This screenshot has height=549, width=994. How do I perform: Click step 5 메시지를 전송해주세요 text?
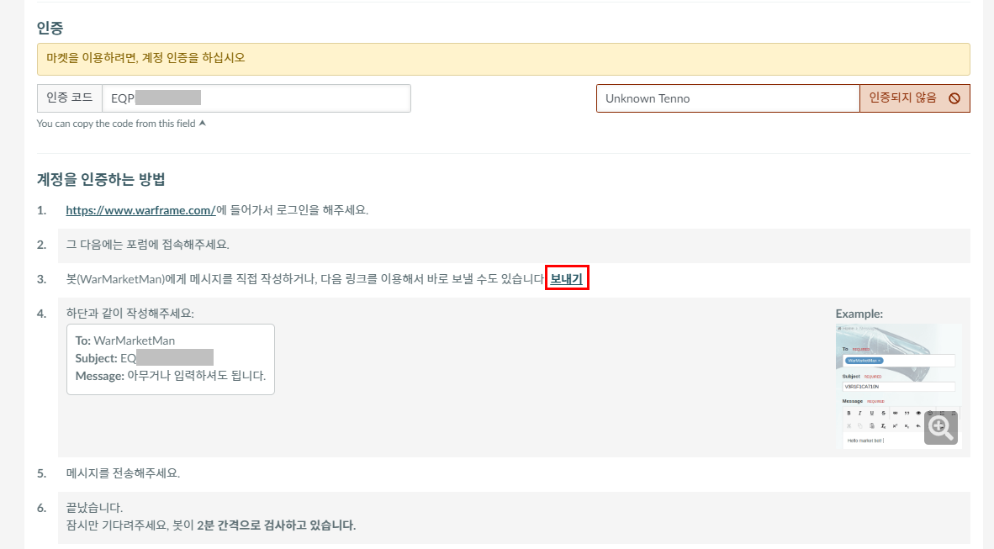point(123,473)
